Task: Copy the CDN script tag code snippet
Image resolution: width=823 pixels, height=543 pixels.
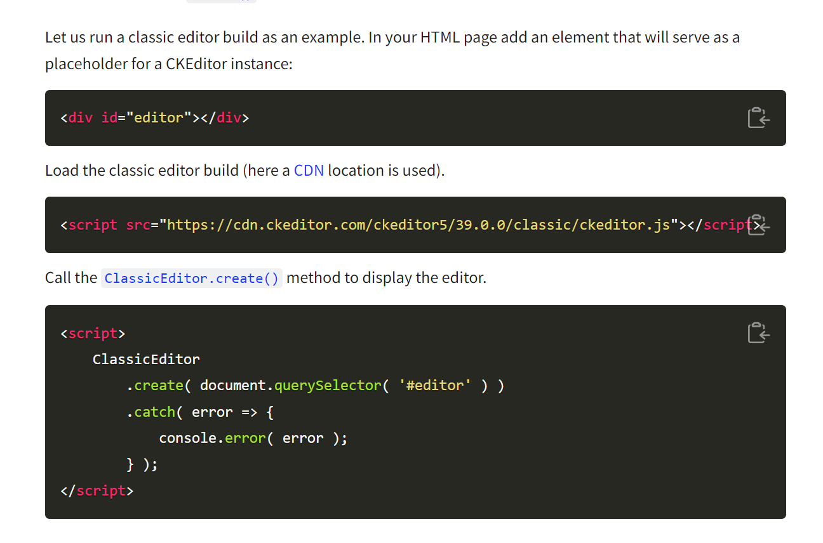Action: click(x=758, y=225)
